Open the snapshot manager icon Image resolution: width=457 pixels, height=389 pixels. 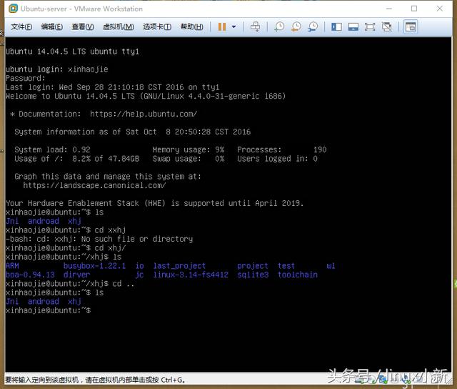pyautogui.click(x=313, y=26)
